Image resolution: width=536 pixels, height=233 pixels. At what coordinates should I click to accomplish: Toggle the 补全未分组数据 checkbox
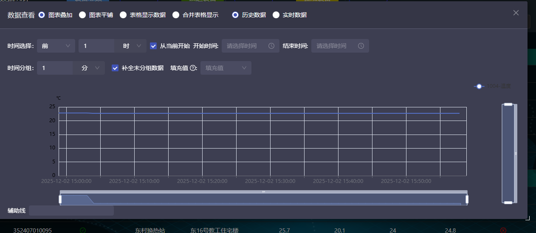[x=115, y=68]
